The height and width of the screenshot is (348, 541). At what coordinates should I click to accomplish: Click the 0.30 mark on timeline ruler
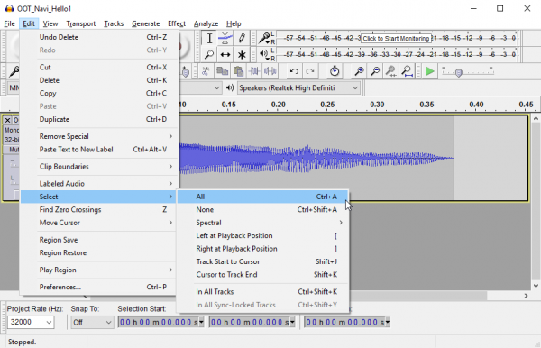pyautogui.click(x=377, y=105)
